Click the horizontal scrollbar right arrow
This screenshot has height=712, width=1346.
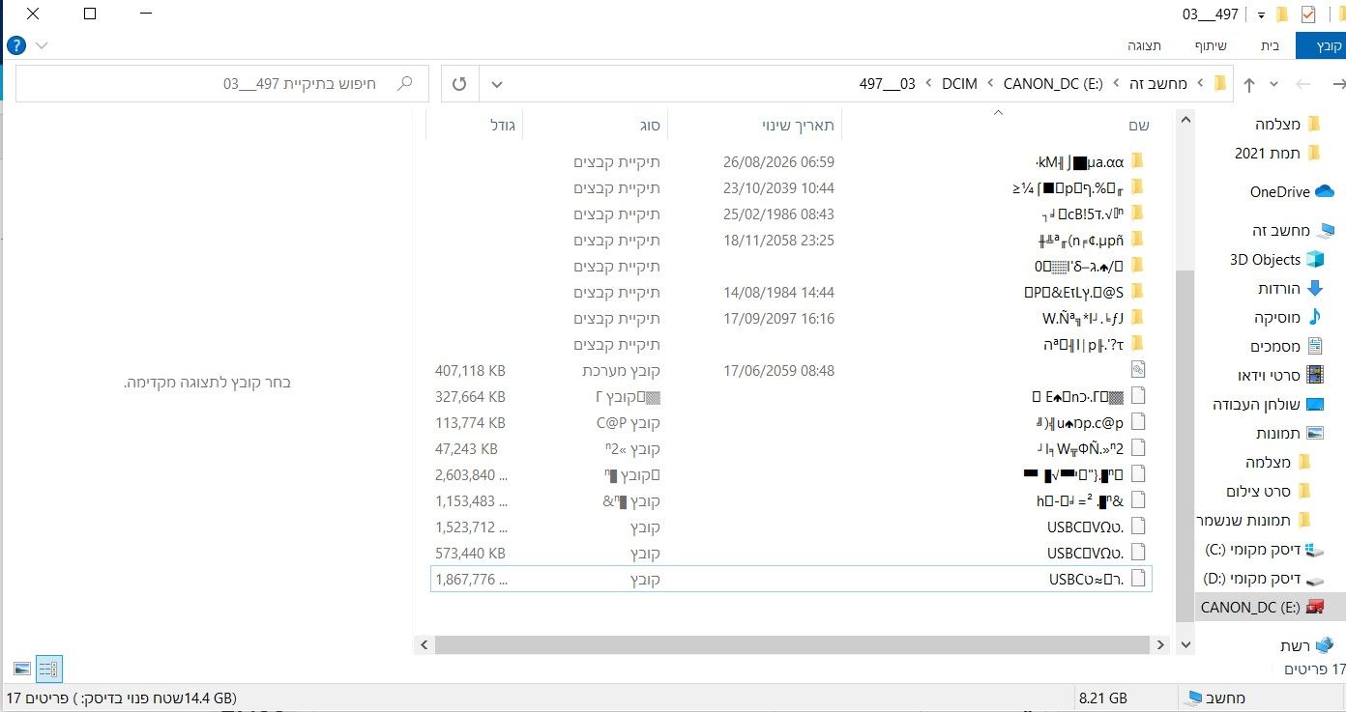1160,644
